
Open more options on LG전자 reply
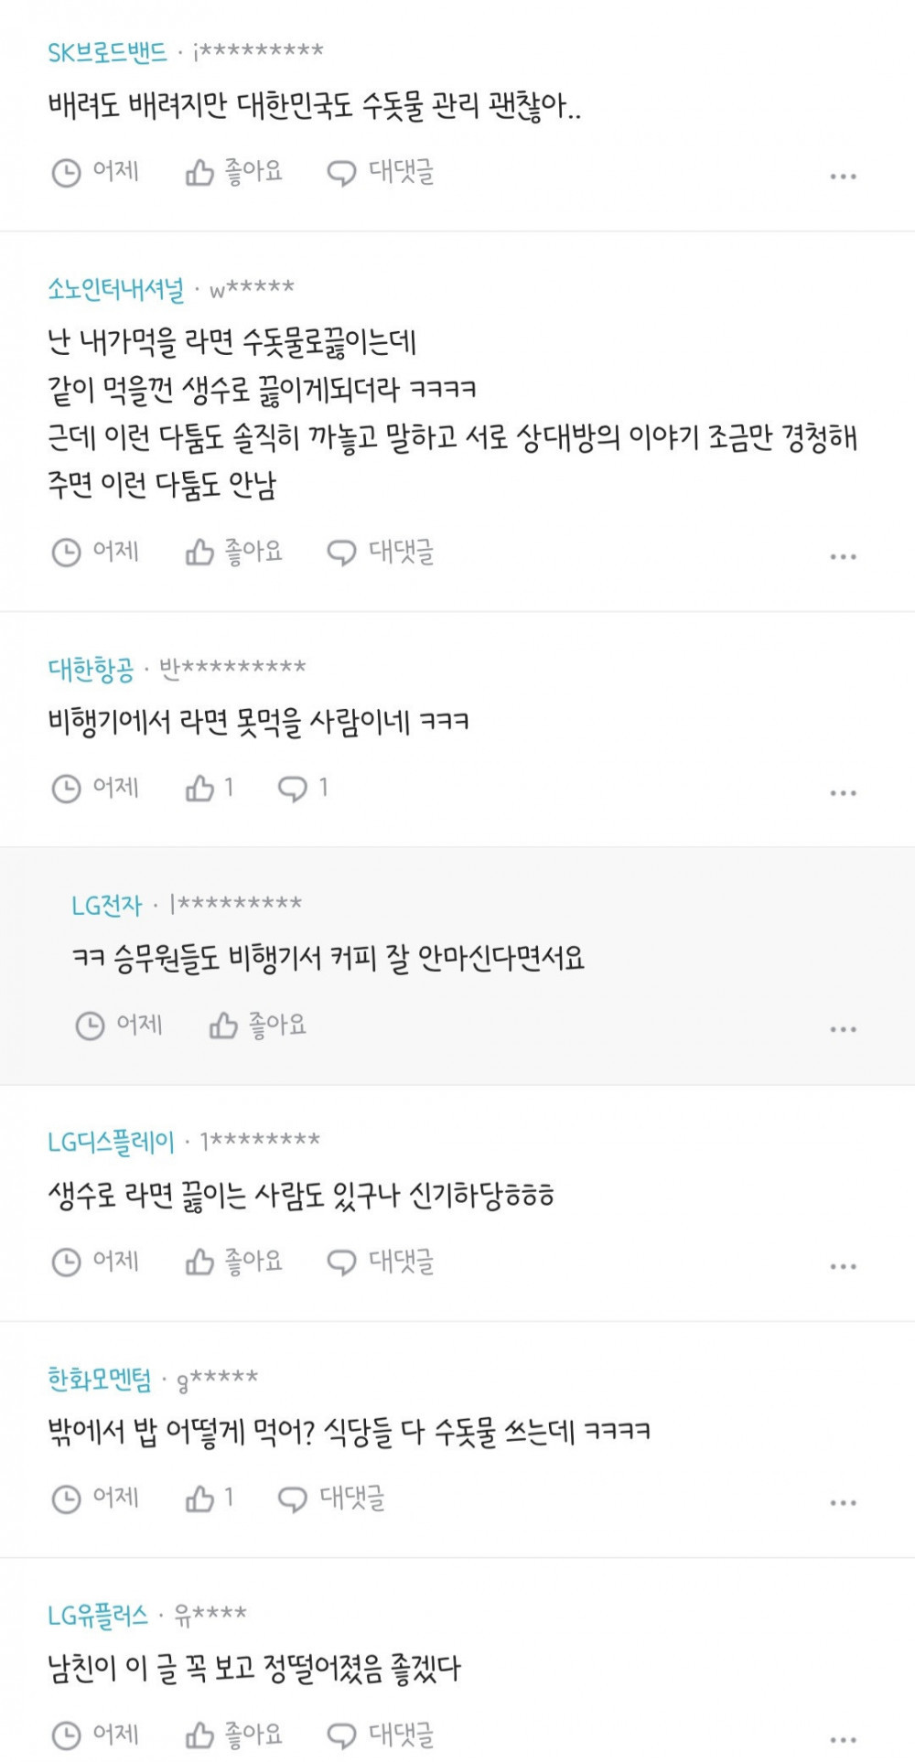843,1029
